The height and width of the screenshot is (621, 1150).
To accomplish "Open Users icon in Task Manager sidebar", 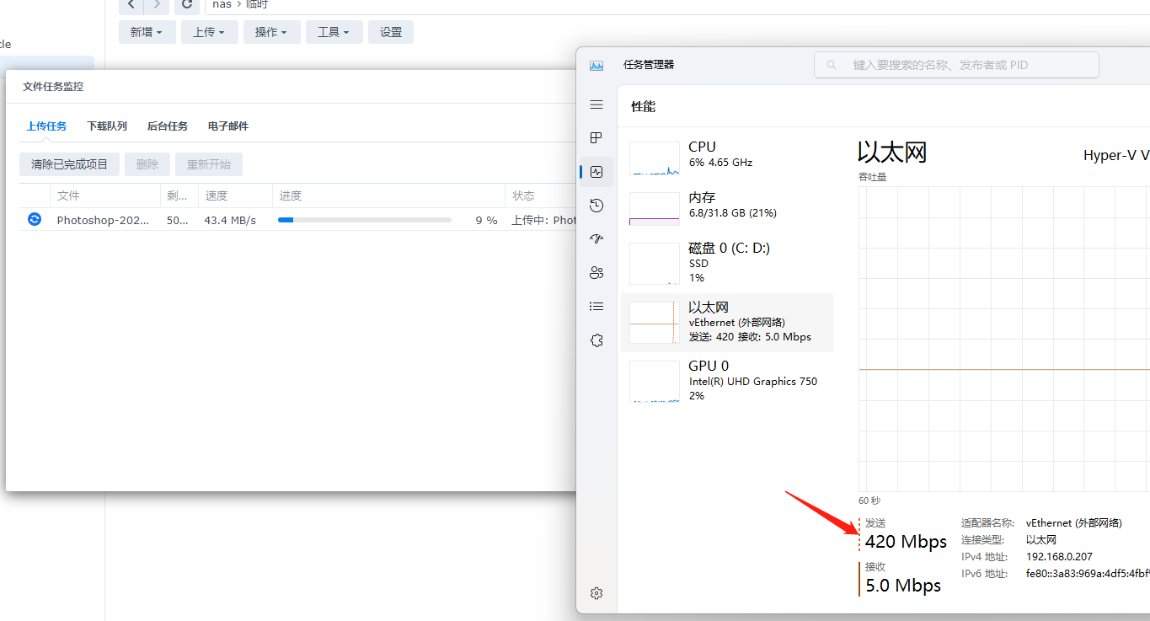I will click(x=596, y=273).
